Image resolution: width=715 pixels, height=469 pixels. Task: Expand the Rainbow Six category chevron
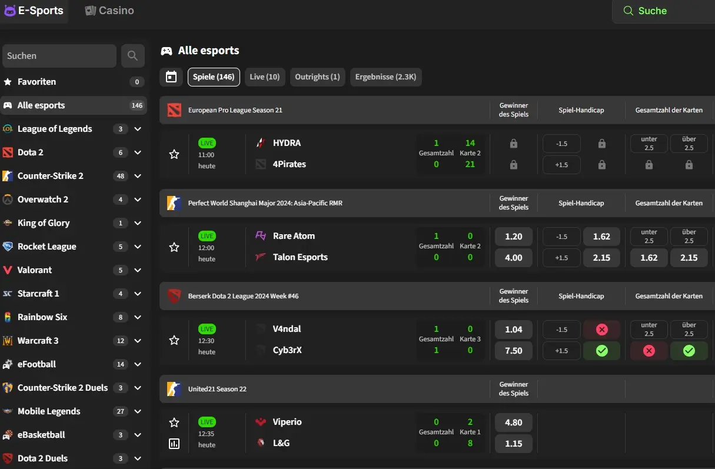(138, 317)
